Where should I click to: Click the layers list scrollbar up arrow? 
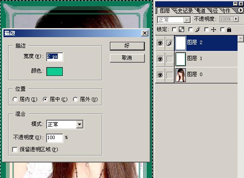(241, 39)
